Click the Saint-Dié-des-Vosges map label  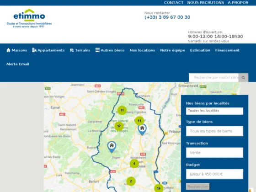coord(101,91)
